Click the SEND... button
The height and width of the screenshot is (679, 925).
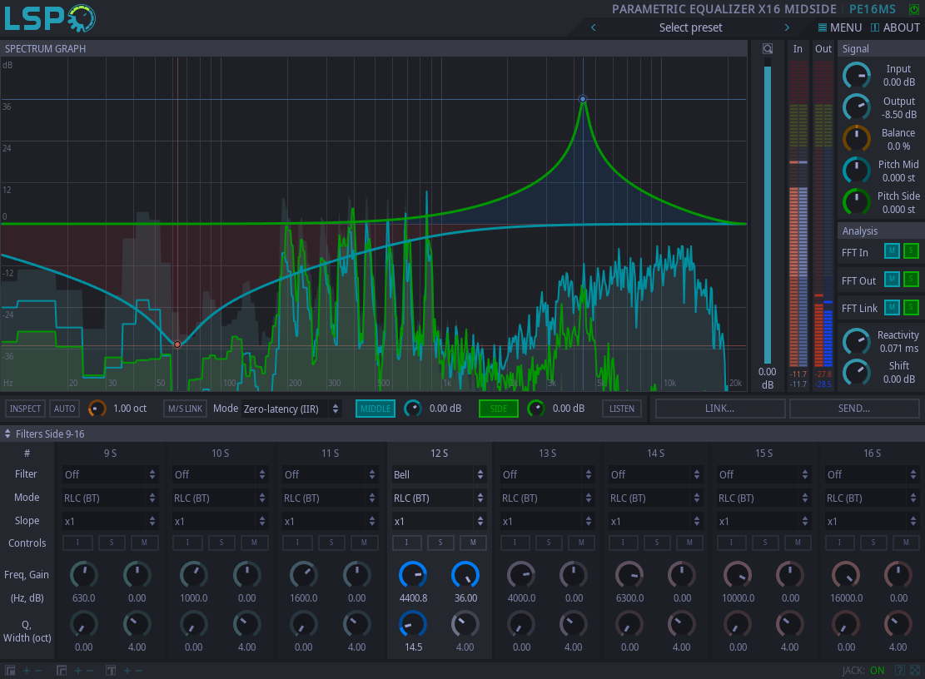click(854, 409)
